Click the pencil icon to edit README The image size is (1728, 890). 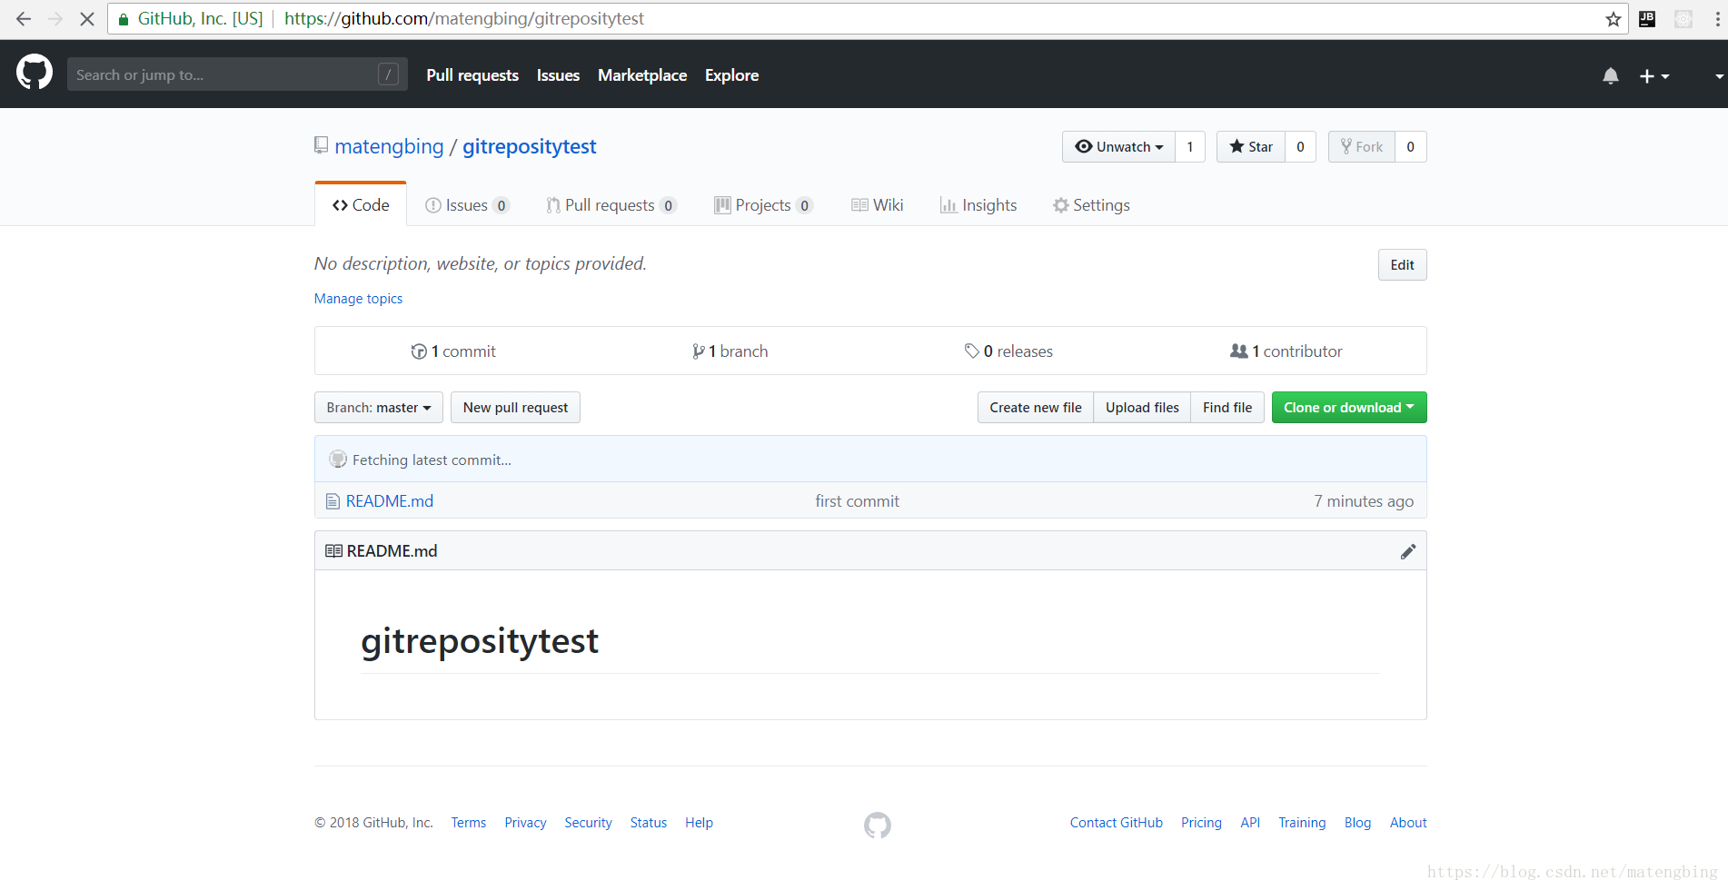coord(1408,551)
